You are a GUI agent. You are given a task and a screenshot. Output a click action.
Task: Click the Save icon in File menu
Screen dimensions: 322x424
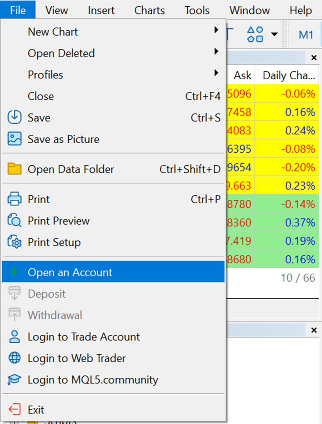pyautogui.click(x=15, y=118)
